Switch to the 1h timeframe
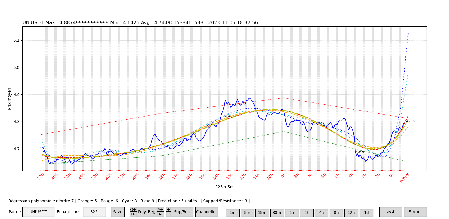Viewport: 449px width, 219px height. tap(292, 213)
